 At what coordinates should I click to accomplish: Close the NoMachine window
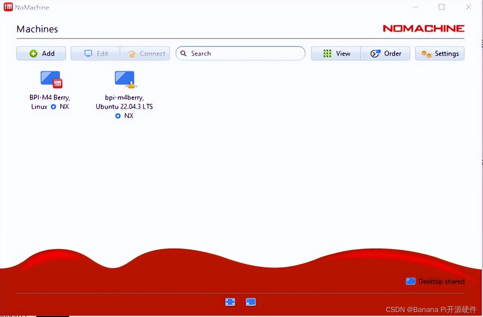click(x=469, y=7)
